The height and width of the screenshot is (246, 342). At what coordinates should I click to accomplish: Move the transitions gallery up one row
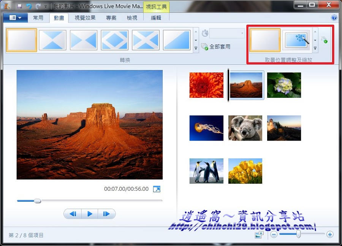196,32
